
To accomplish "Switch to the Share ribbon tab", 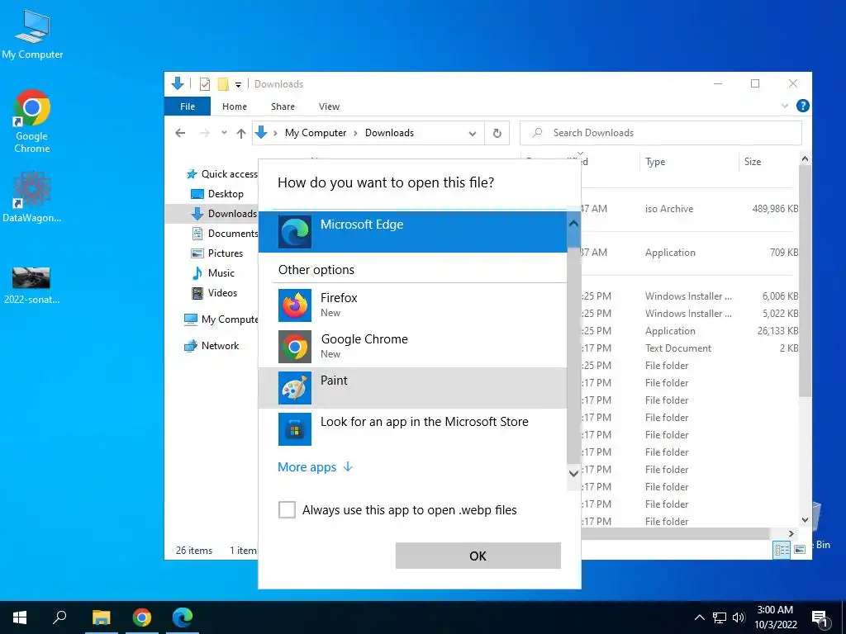I will 283,106.
